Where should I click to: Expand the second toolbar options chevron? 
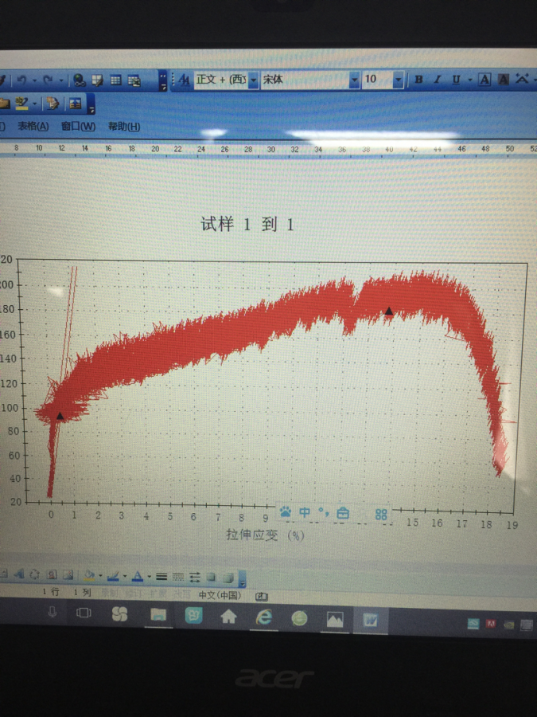coord(91,104)
